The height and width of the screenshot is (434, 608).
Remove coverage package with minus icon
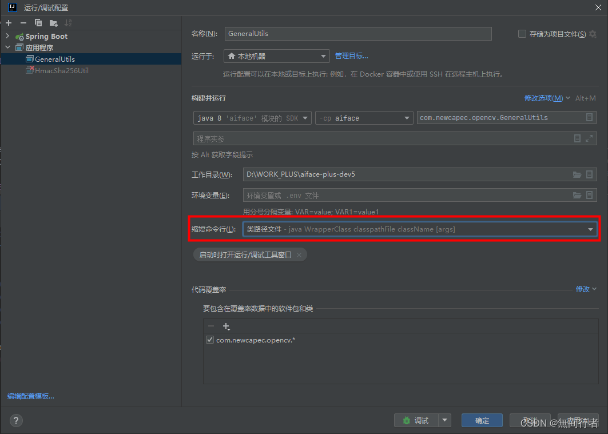[x=211, y=327]
